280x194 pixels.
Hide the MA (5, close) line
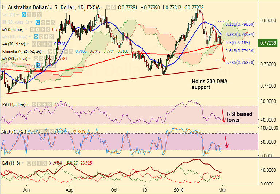32,29
